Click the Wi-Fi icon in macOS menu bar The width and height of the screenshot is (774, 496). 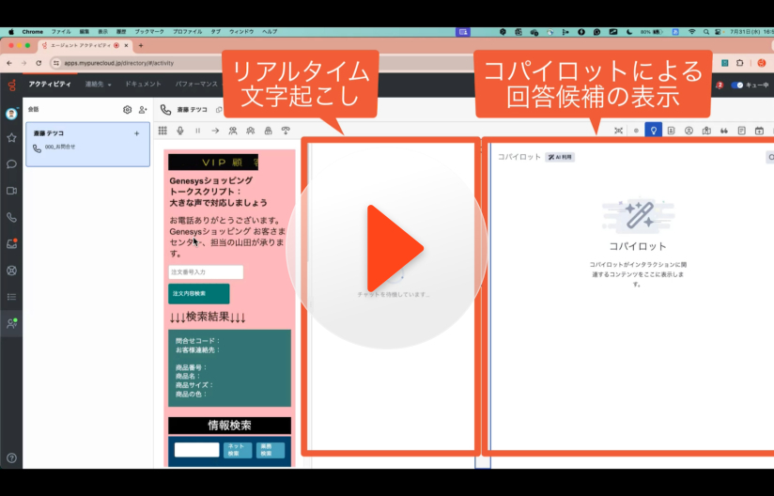[x=691, y=32]
